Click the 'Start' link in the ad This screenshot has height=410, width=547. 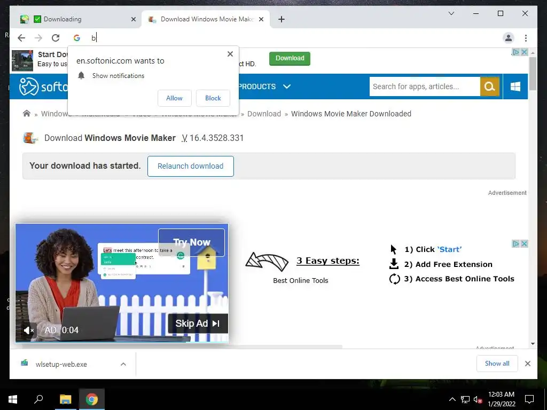[449, 249]
